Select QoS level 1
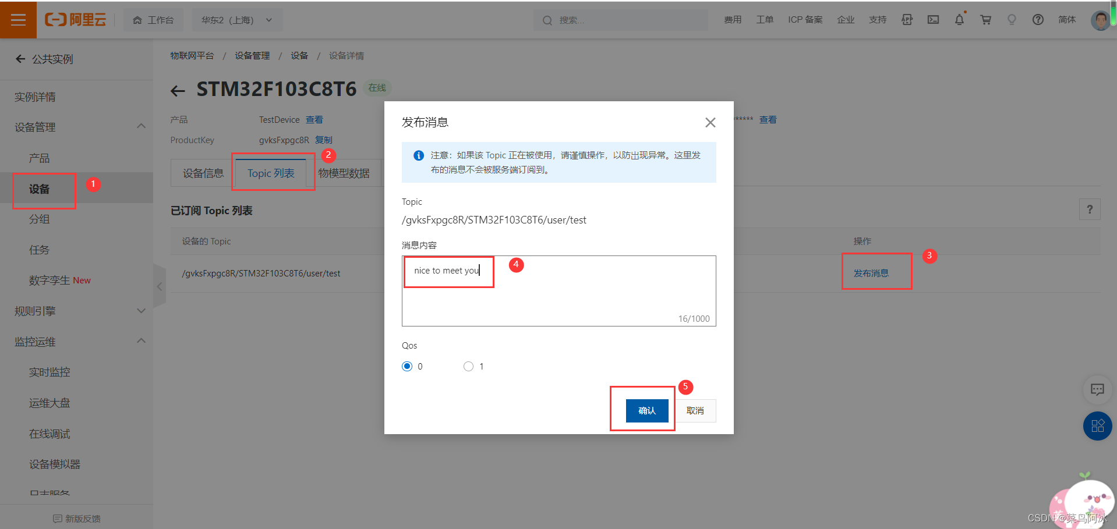This screenshot has width=1117, height=529. (x=468, y=366)
